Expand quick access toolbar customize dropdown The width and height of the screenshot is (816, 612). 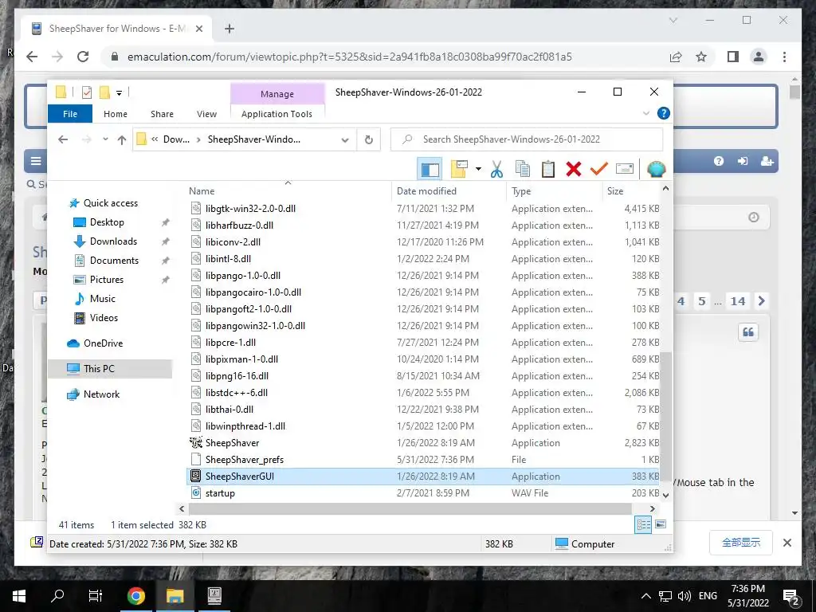120,93
